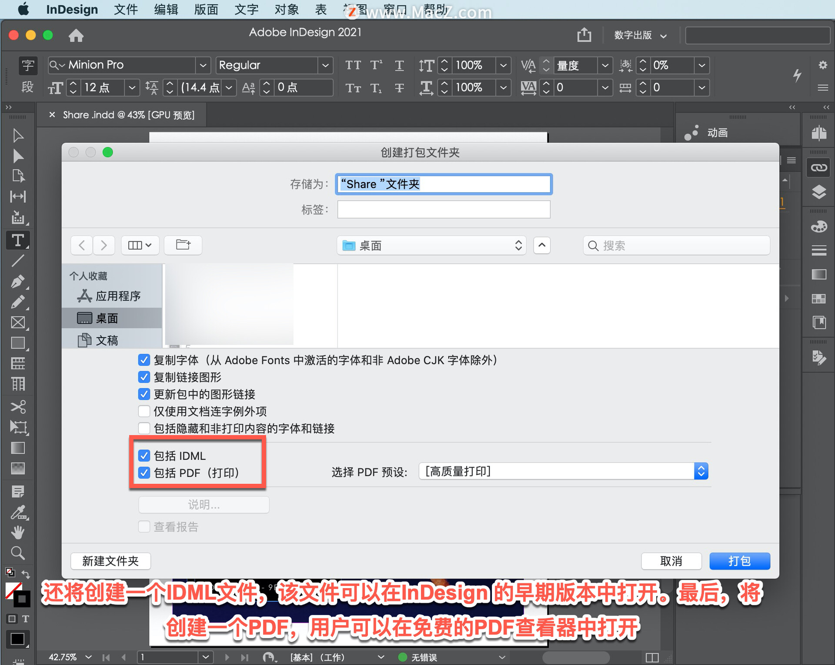Screen dimensions: 835x665
Task: Click the 打包 button
Action: tap(739, 561)
